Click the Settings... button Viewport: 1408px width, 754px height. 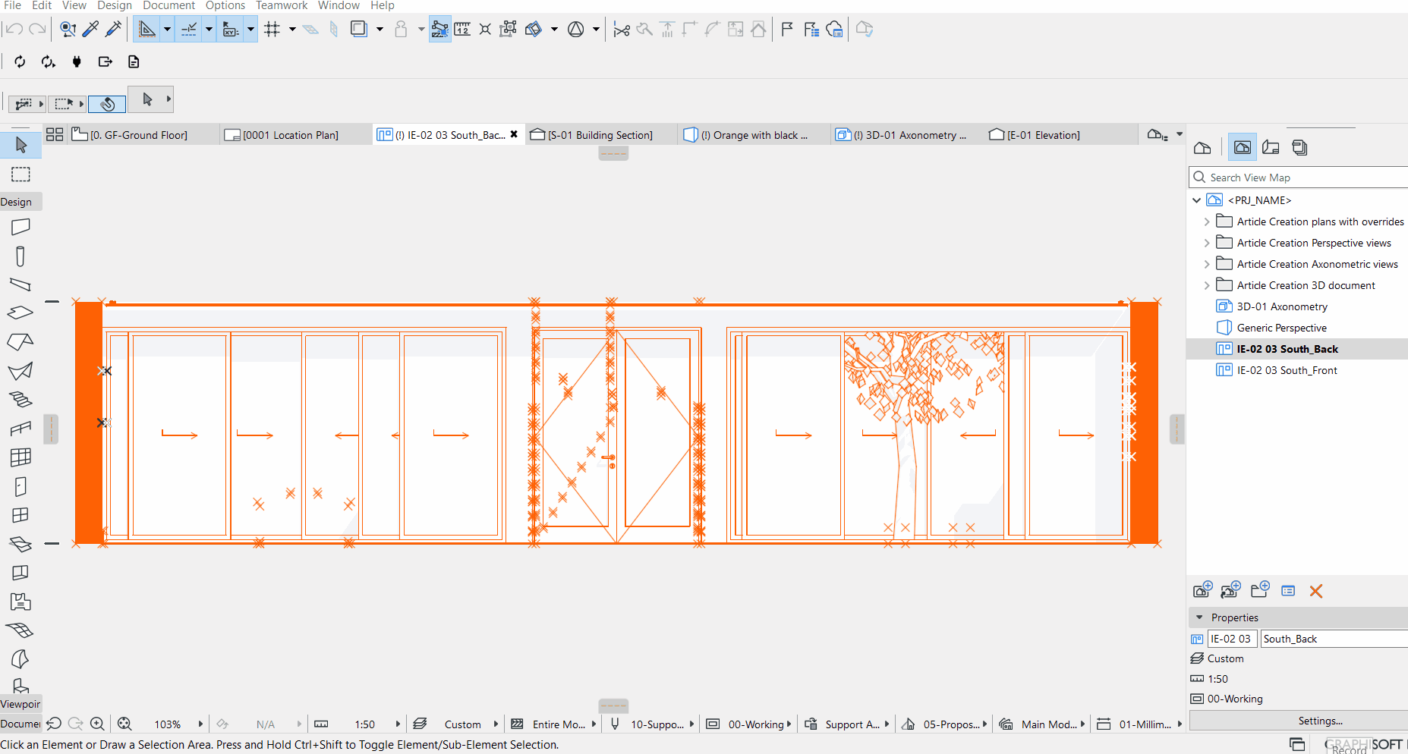[x=1320, y=721]
